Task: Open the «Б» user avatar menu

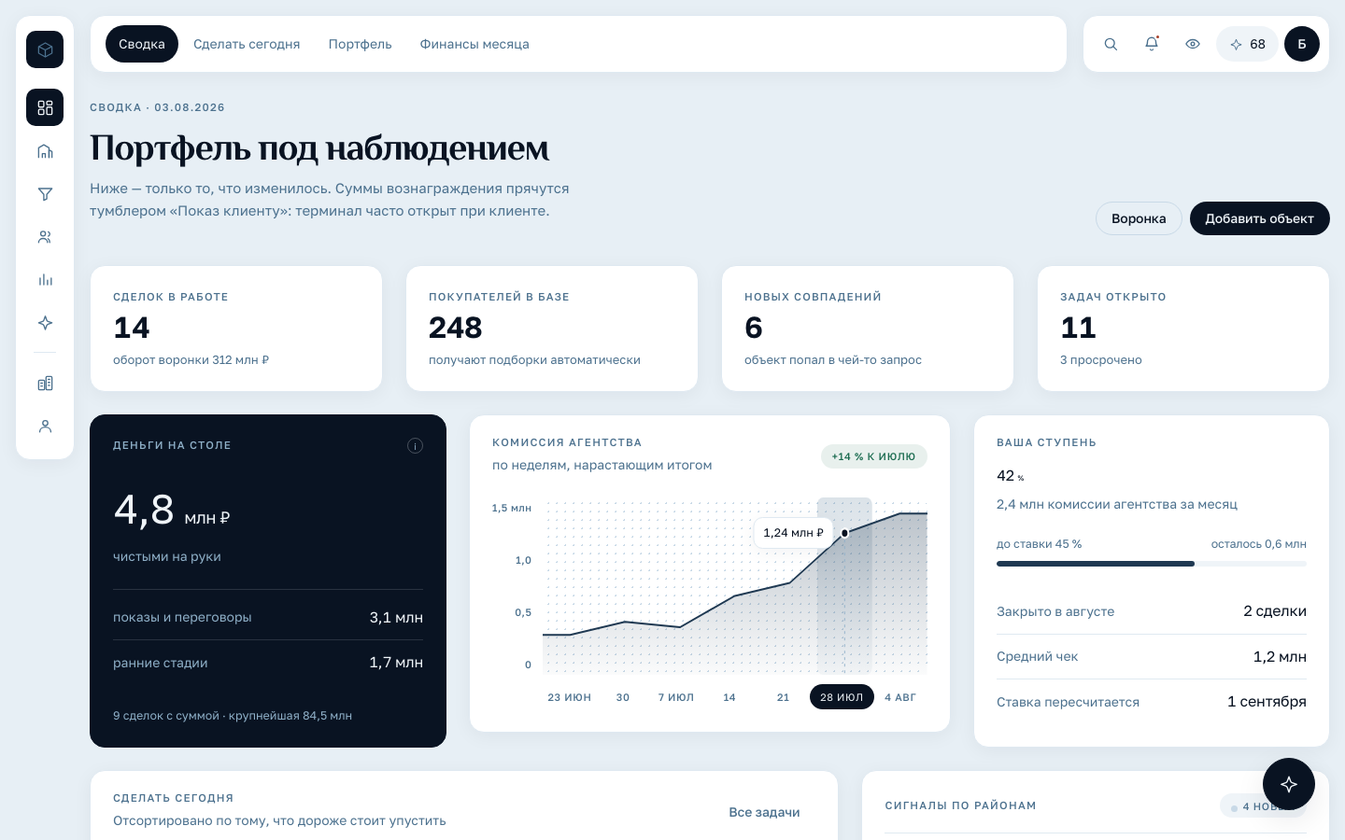Action: [1302, 44]
